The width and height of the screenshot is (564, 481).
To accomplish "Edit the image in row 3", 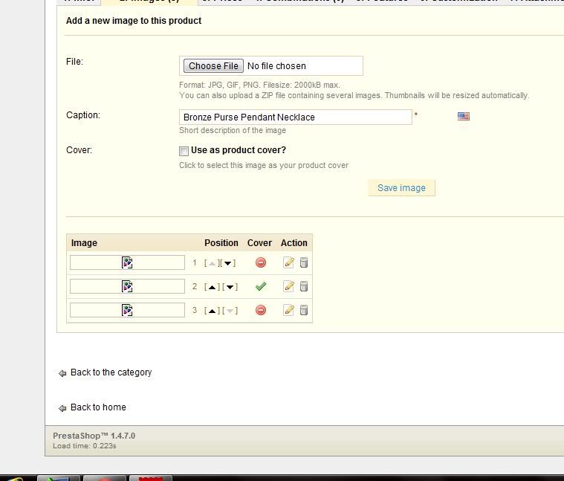I will (288, 310).
